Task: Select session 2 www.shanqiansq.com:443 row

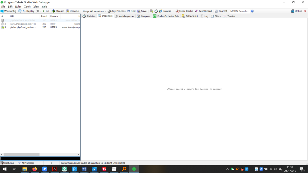Action: (40, 24)
